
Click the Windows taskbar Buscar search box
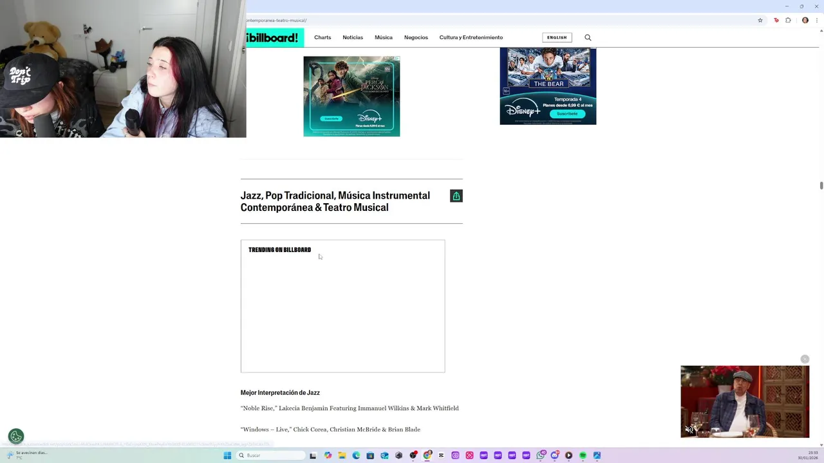(270, 455)
